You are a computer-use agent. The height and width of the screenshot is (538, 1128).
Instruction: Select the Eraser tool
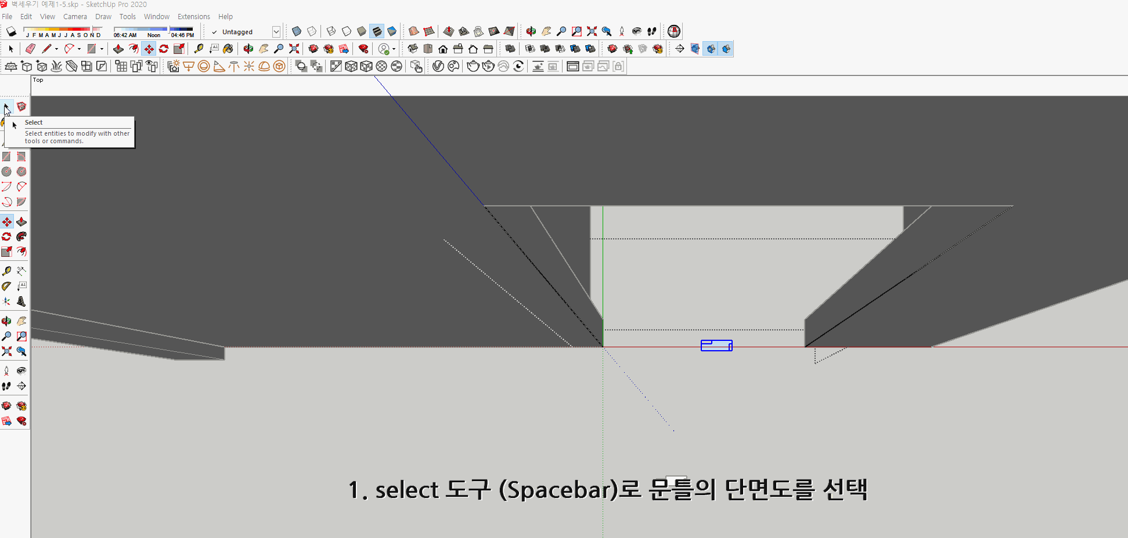click(x=31, y=49)
